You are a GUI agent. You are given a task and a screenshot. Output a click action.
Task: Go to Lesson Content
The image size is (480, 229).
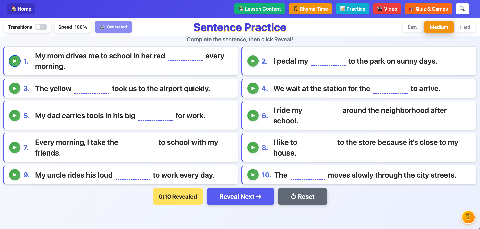[259, 9]
